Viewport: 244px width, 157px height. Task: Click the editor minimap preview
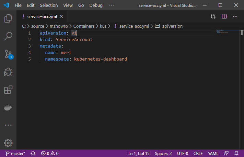(222, 32)
